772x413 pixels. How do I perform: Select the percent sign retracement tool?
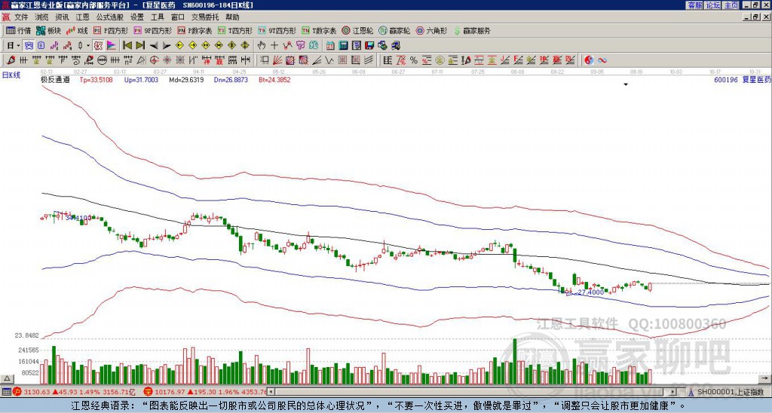point(414,60)
